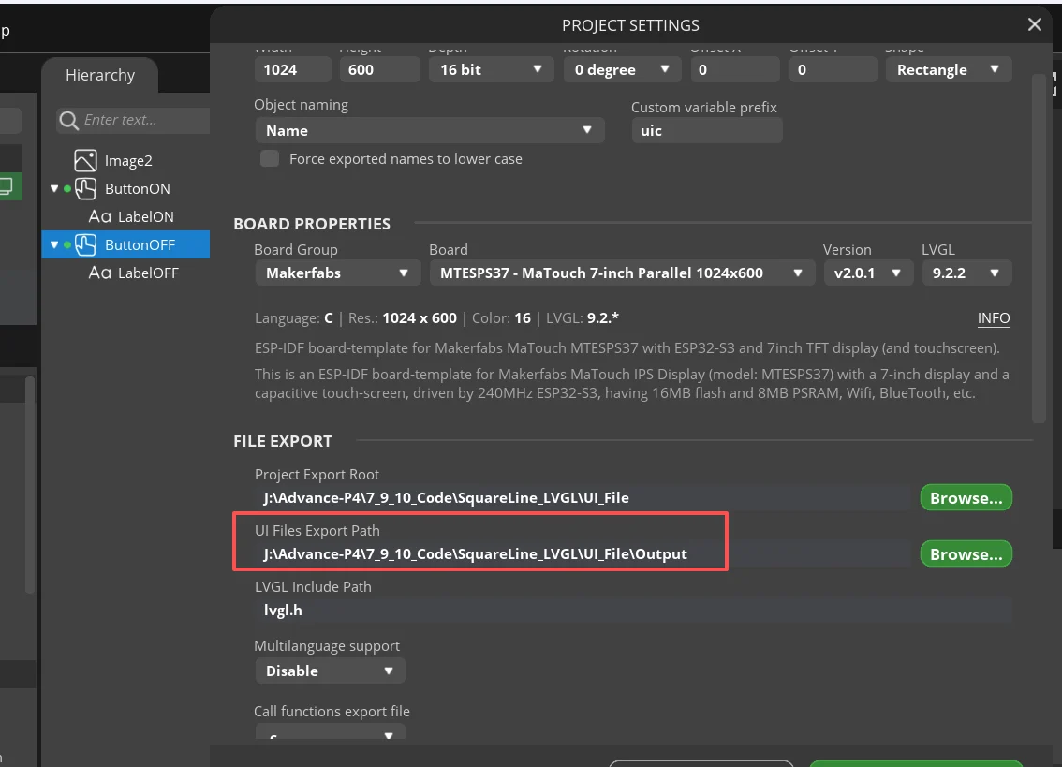Click the ButtonOFF widget icon
The image size is (1062, 767).
(86, 244)
